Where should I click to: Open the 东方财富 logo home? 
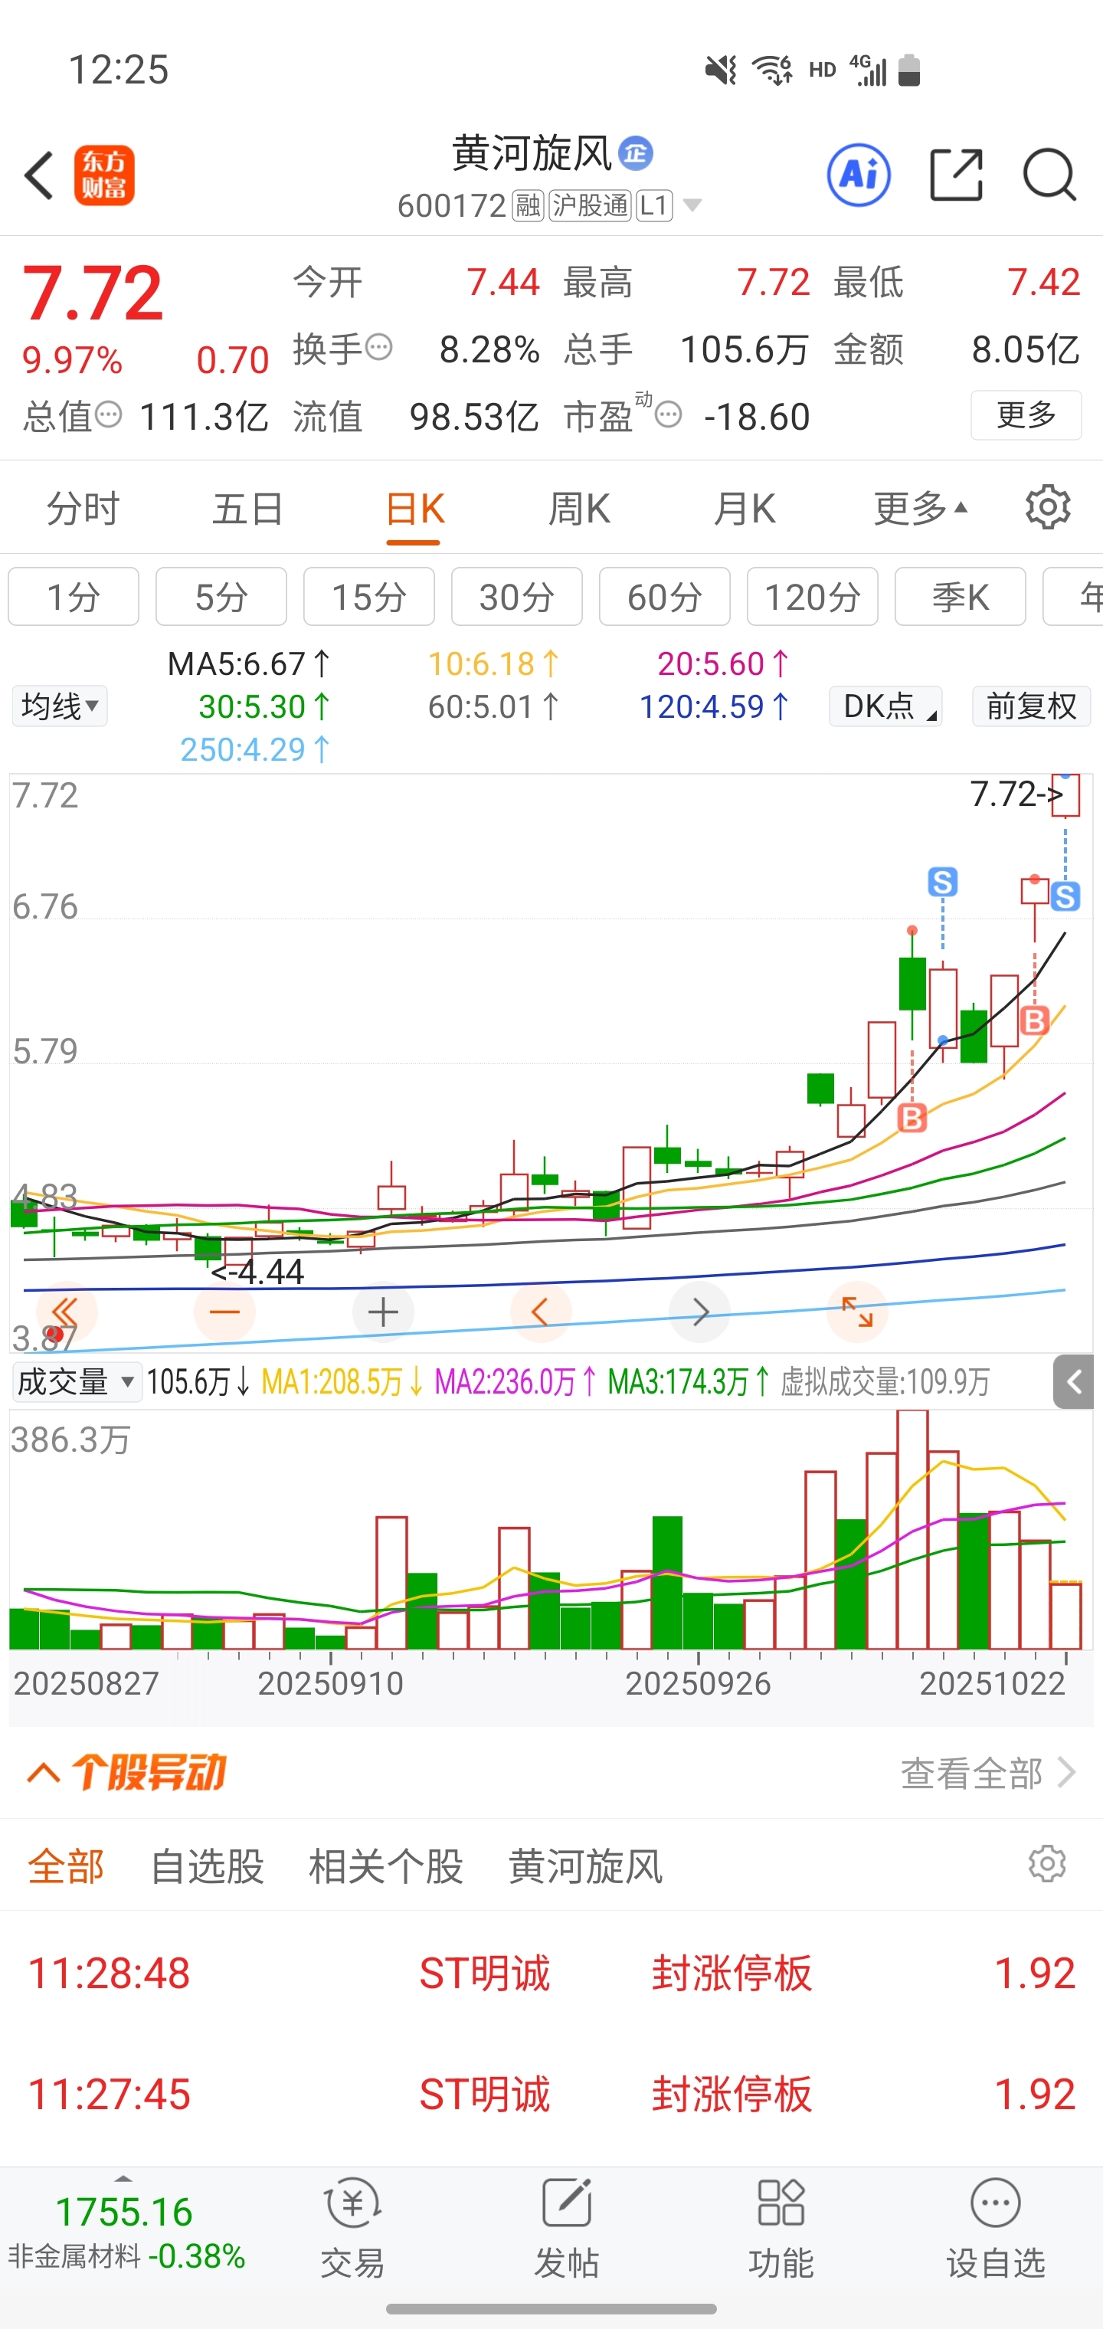[x=104, y=175]
